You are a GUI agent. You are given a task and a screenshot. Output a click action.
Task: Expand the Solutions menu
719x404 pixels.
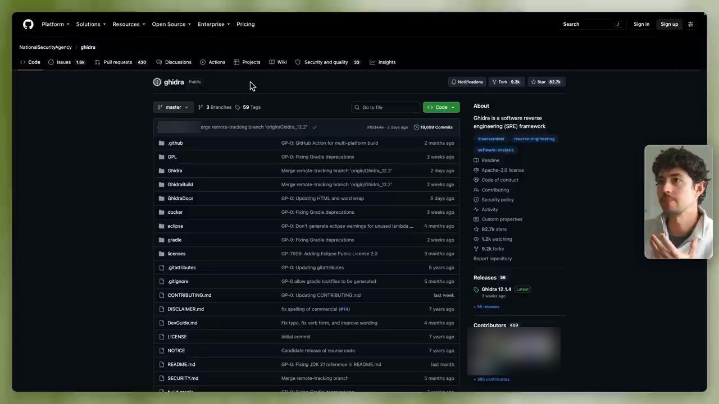coord(91,24)
